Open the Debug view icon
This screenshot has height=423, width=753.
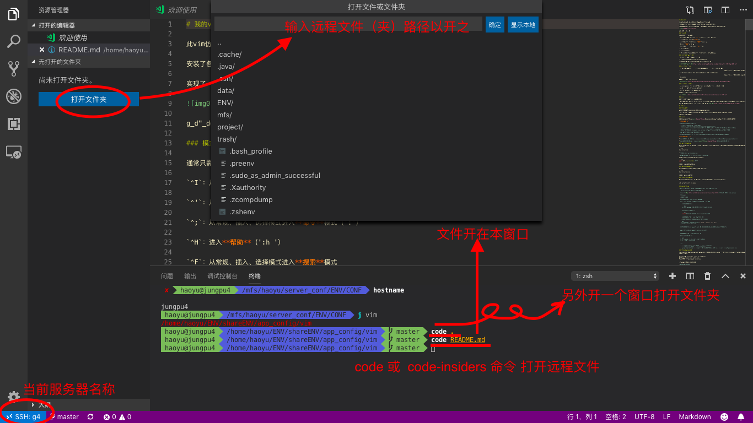point(14,97)
